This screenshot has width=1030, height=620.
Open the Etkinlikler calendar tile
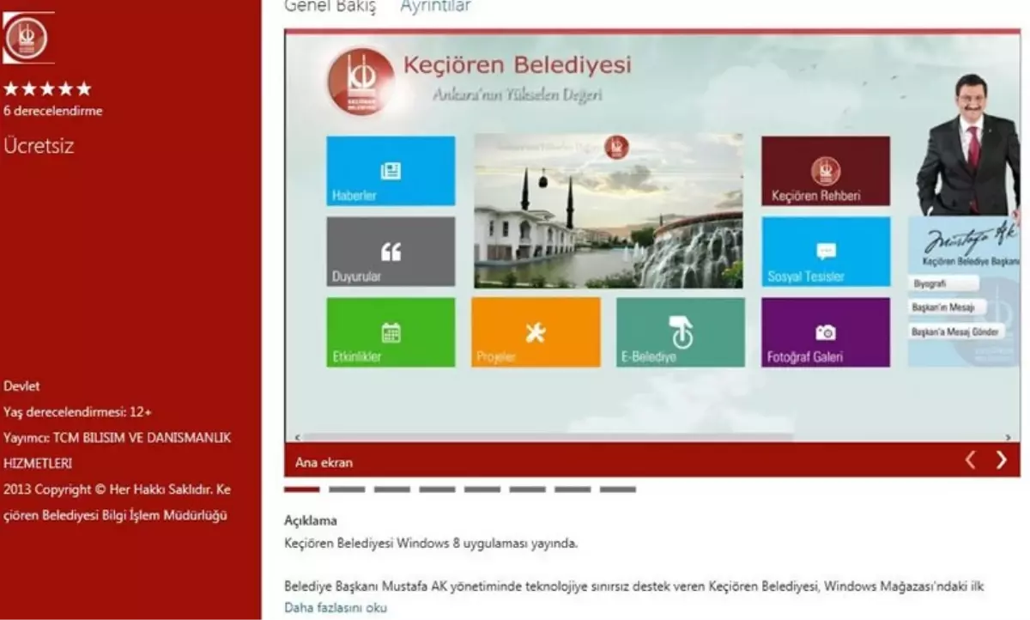coord(390,332)
